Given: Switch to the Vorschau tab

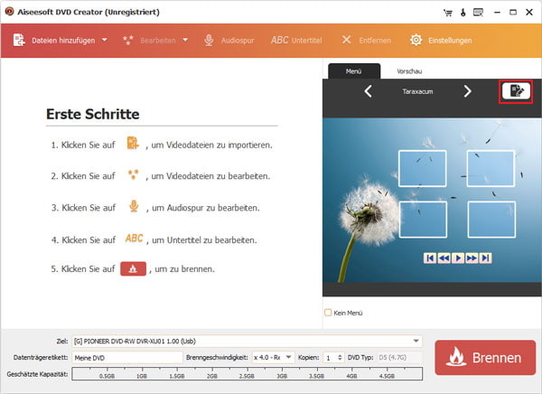Looking at the screenshot, I should click(409, 71).
